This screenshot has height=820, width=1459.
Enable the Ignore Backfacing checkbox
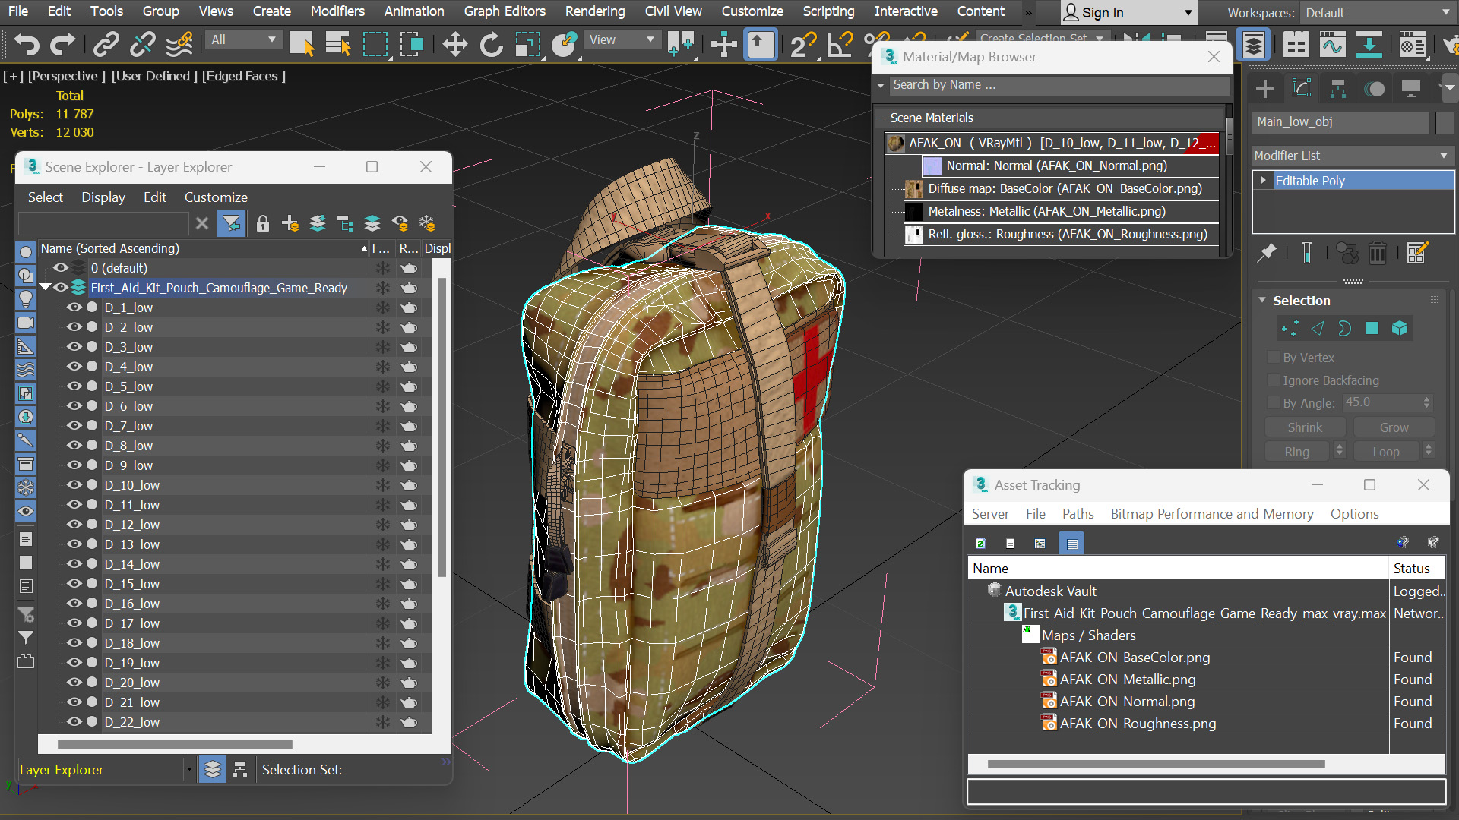1274,380
